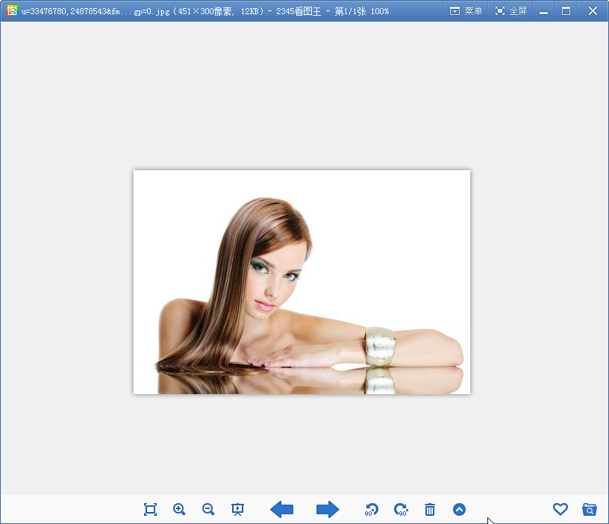Rotate image 90 degrees clockwise
This screenshot has width=609, height=524.
[x=401, y=509]
